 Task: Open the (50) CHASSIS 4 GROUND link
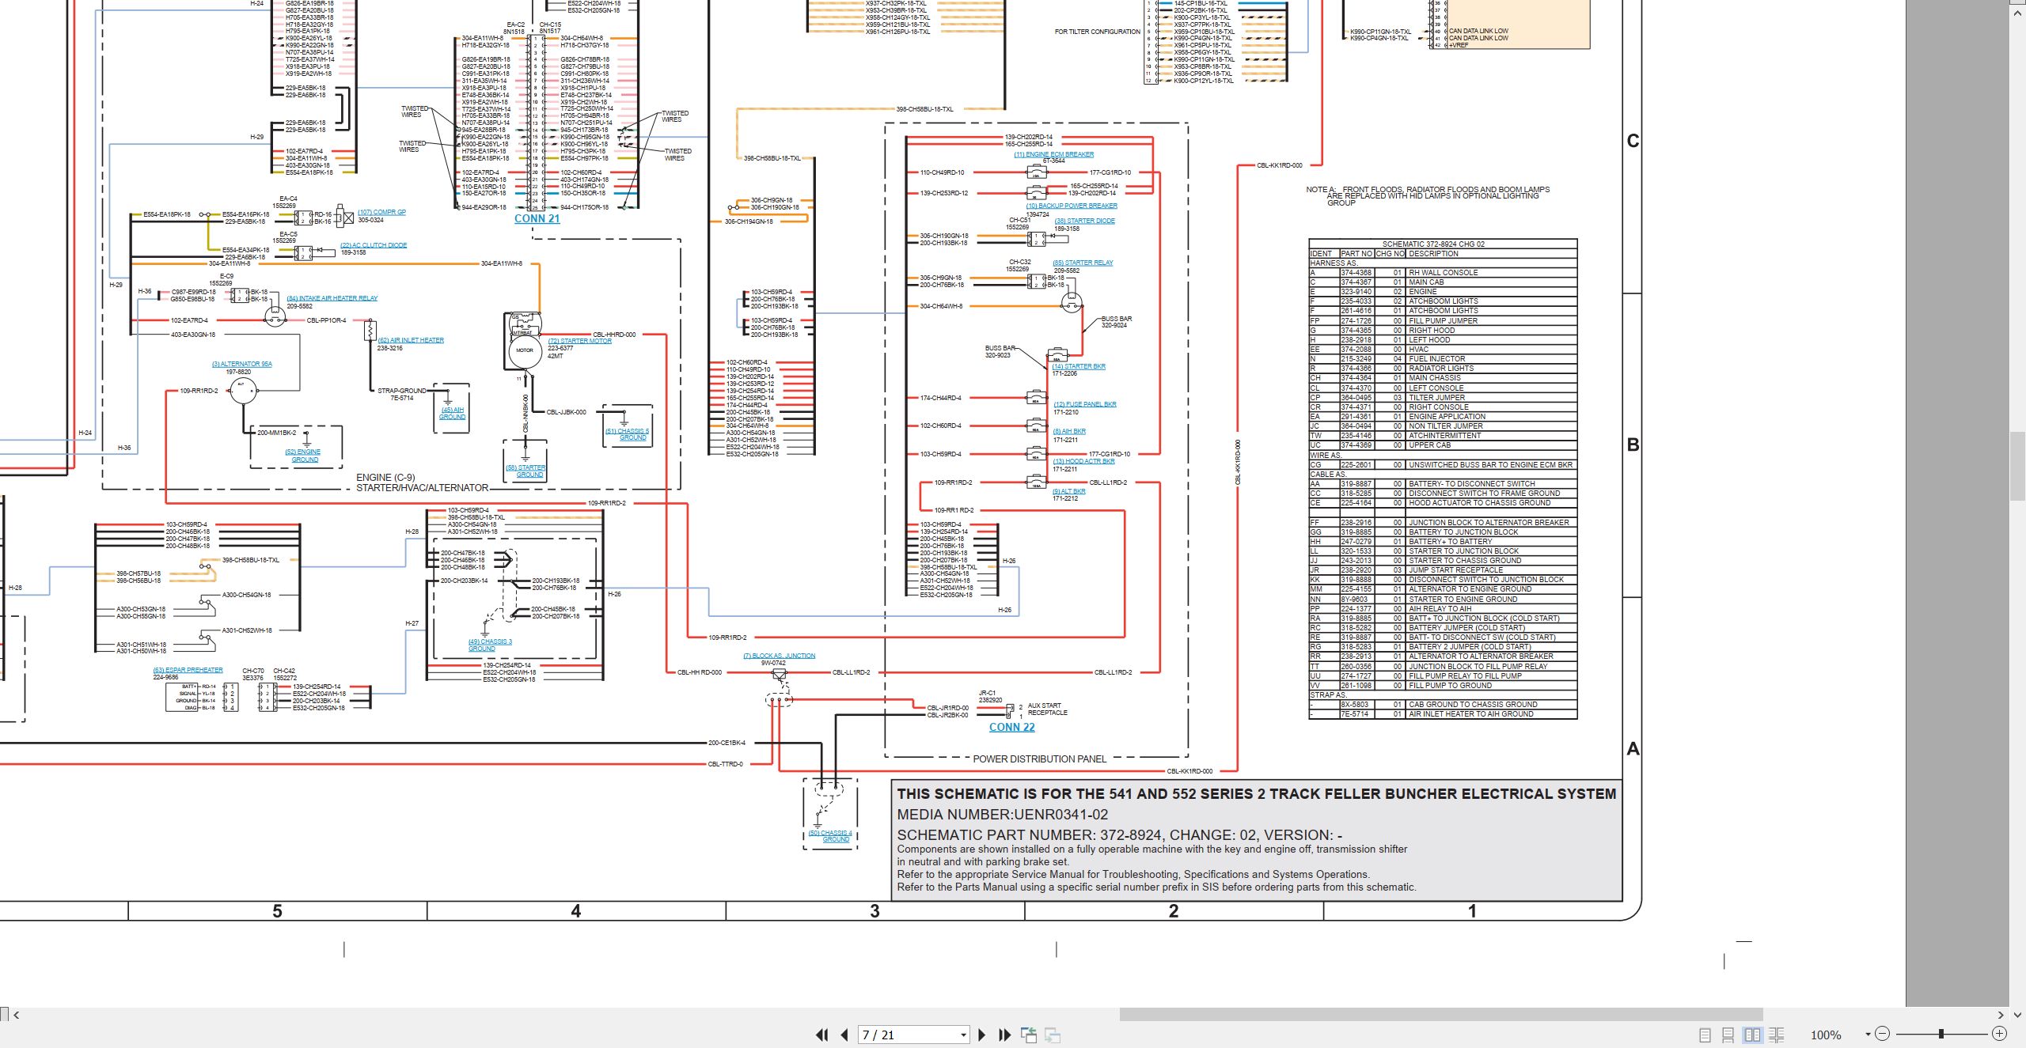point(830,836)
